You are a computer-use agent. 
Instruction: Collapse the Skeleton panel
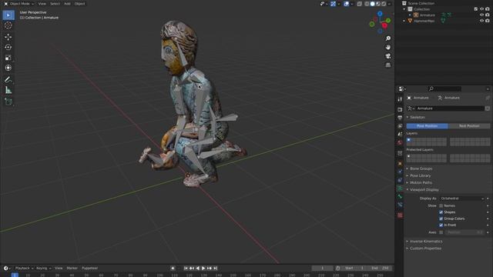click(417, 117)
